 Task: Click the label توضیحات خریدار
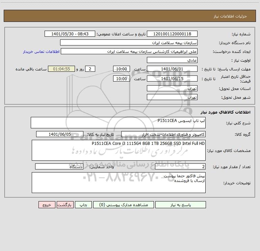tap(237, 183)
